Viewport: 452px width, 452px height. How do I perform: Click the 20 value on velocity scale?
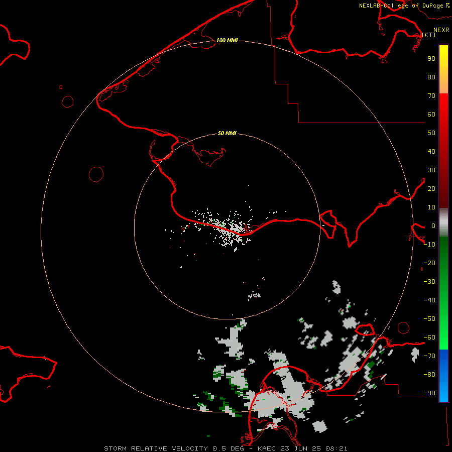click(x=431, y=189)
